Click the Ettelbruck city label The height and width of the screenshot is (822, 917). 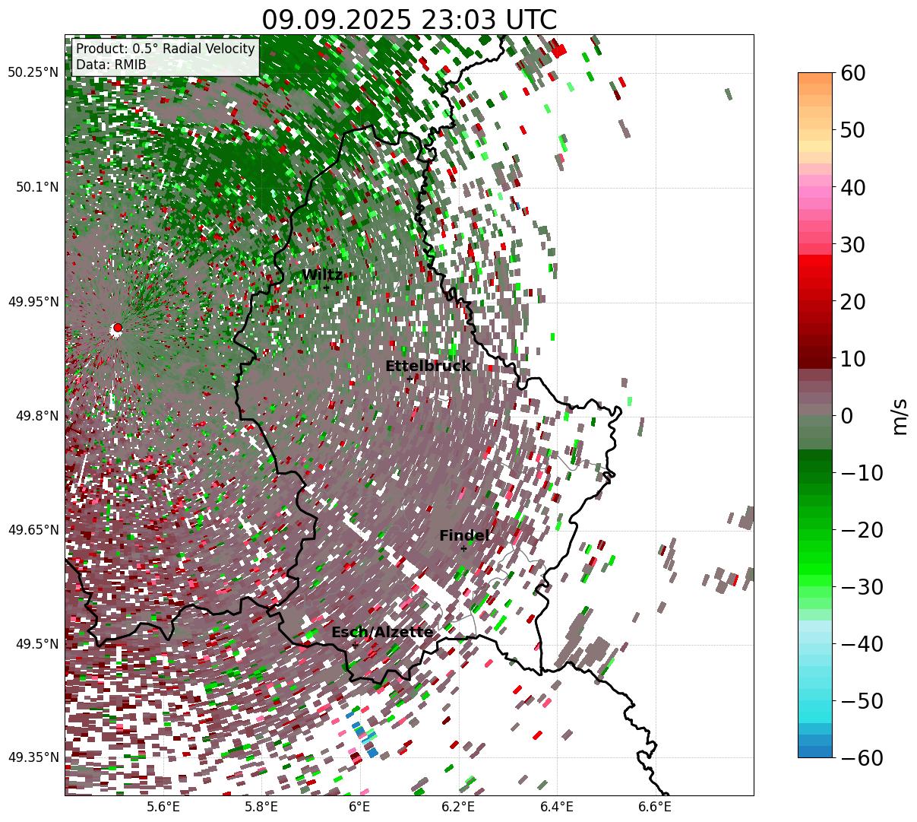428,367
